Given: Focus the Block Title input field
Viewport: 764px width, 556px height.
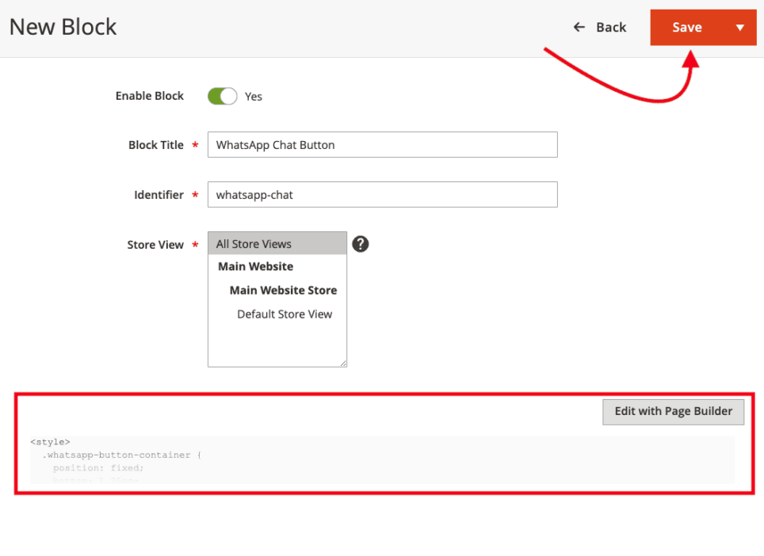Looking at the screenshot, I should click(383, 145).
